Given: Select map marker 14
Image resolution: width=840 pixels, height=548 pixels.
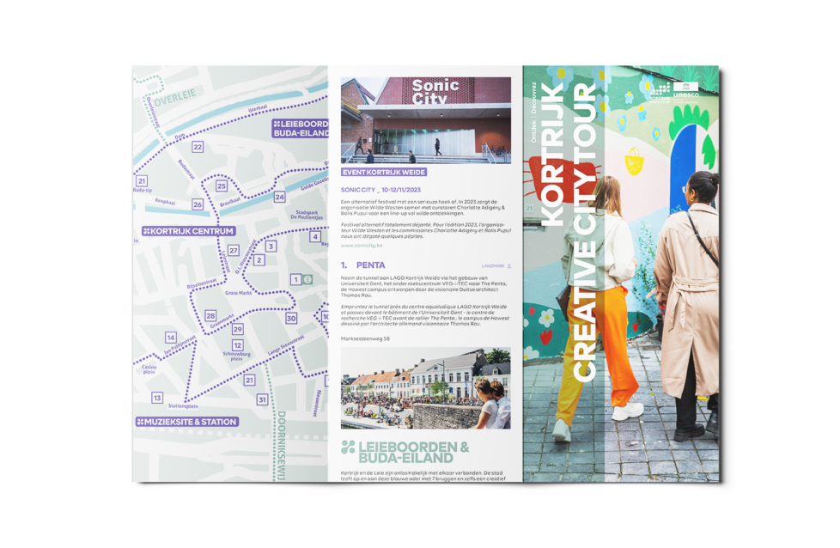Looking at the screenshot, I should coord(170,338).
